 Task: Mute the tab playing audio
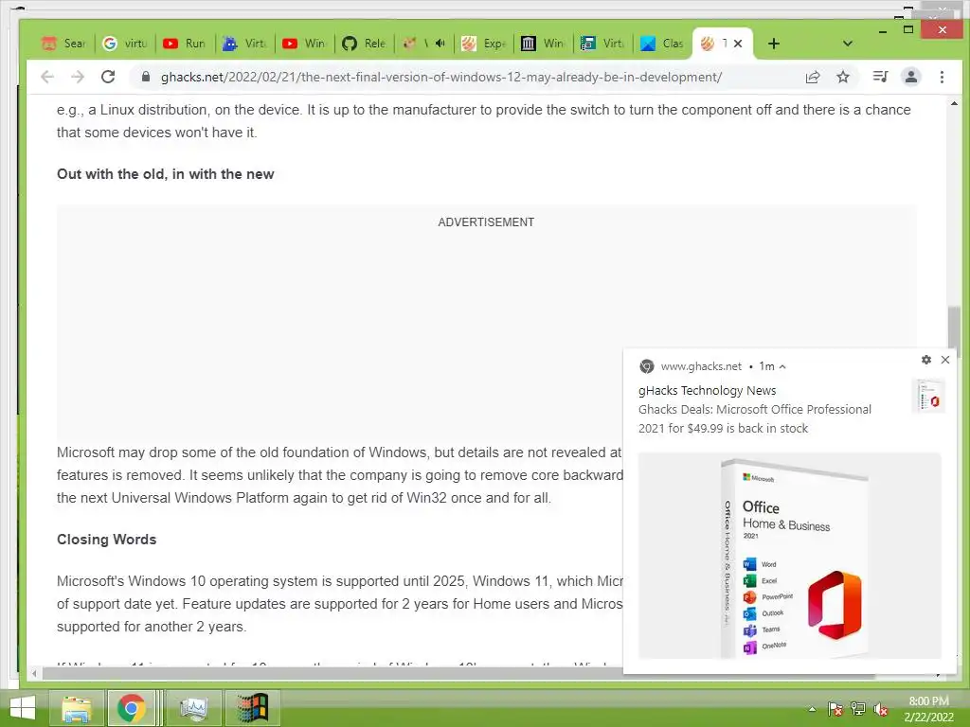point(440,44)
